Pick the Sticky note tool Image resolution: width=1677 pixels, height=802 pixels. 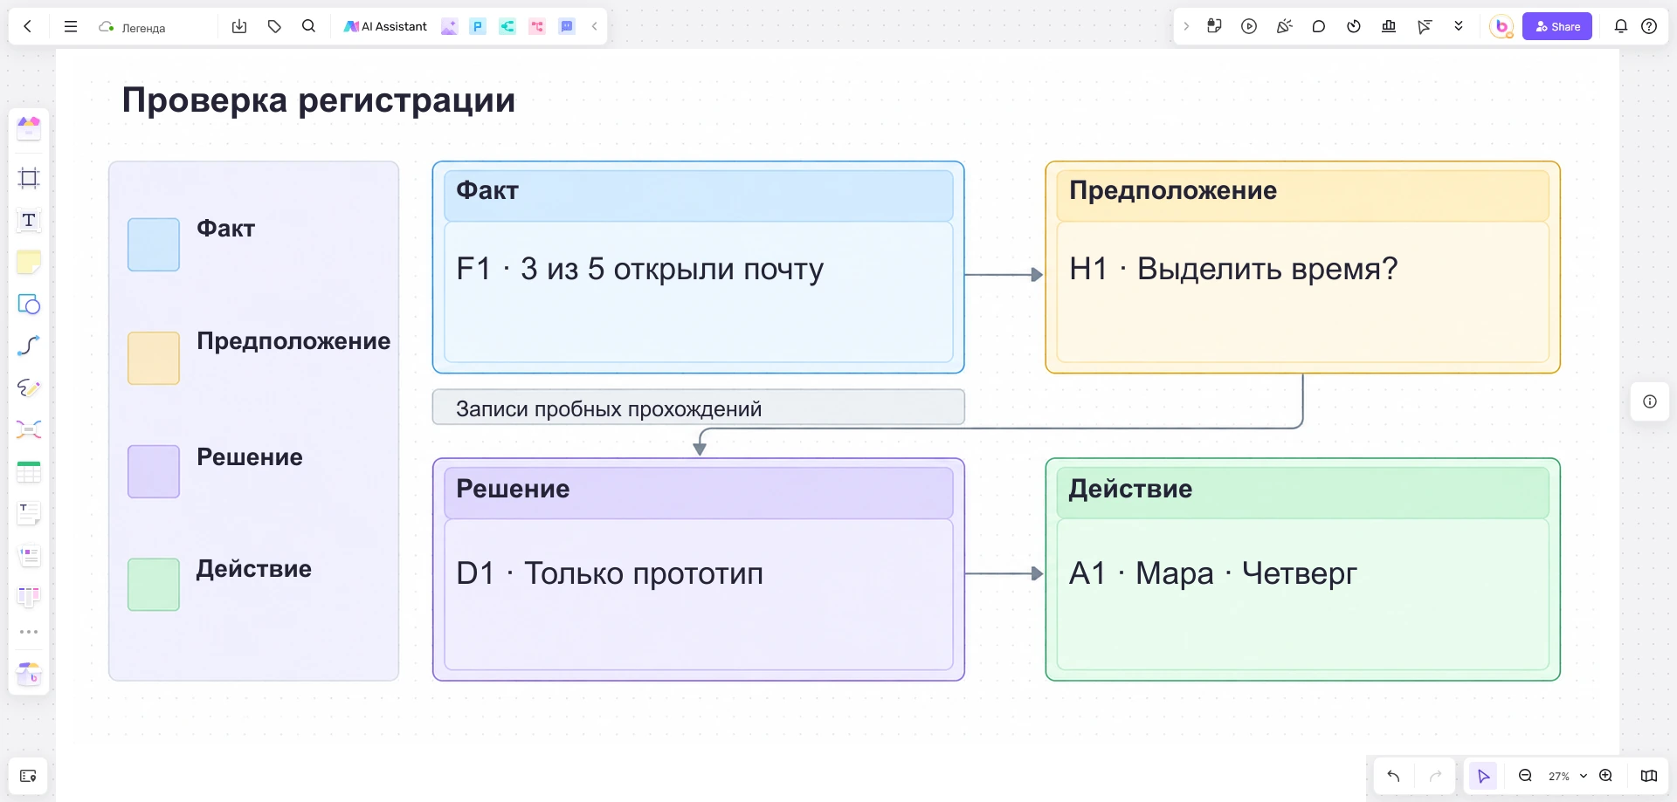pos(29,262)
